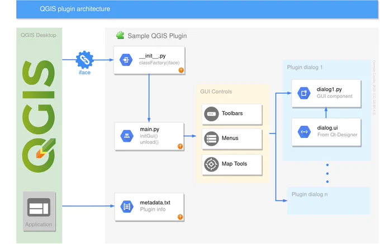Screen dimensions: 380x244
Task: Click the main.py blue hexagon icon
Action: coord(127,136)
